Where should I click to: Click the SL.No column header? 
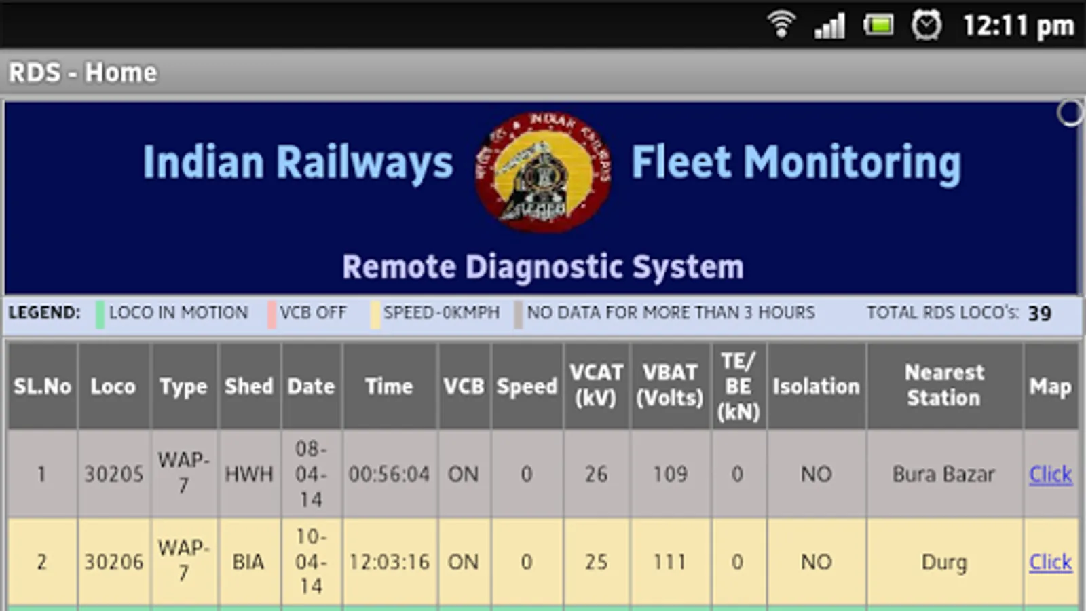42,386
